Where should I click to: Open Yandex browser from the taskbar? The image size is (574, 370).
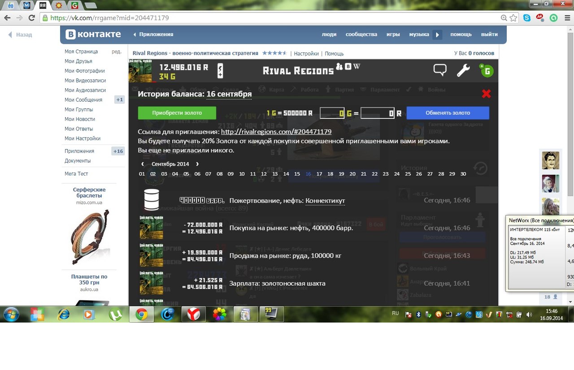click(194, 314)
